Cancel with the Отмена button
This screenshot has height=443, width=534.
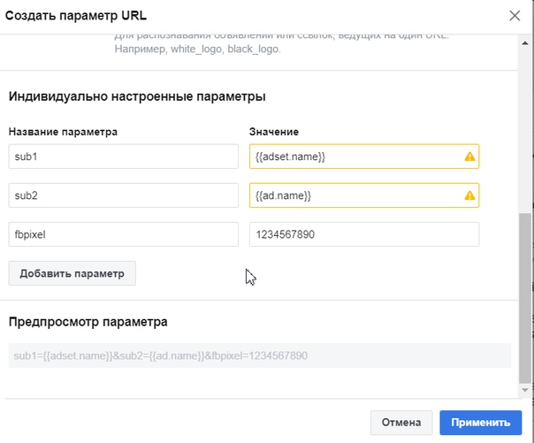pos(401,423)
